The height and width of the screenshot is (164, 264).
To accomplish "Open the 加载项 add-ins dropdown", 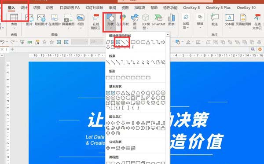I will [x=186, y=21].
